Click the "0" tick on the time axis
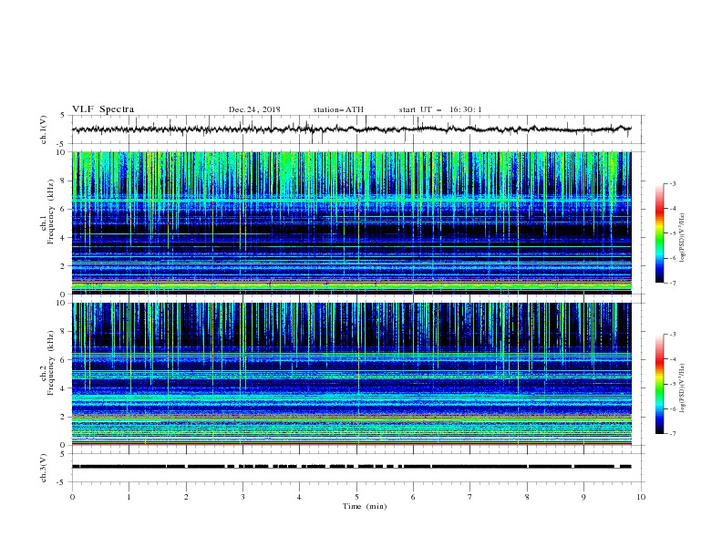Viewport: 722px width, 558px height. click(72, 497)
